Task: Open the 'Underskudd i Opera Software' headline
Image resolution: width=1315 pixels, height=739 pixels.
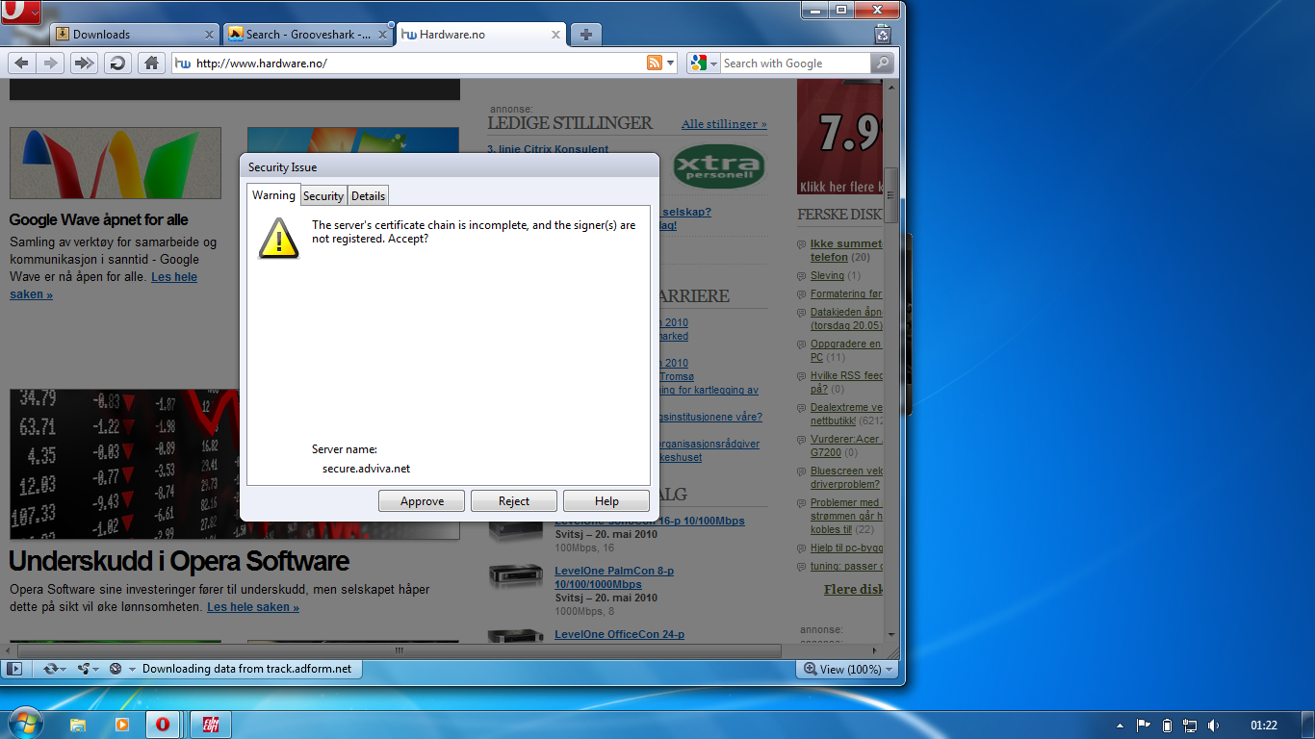Action: pos(179,560)
